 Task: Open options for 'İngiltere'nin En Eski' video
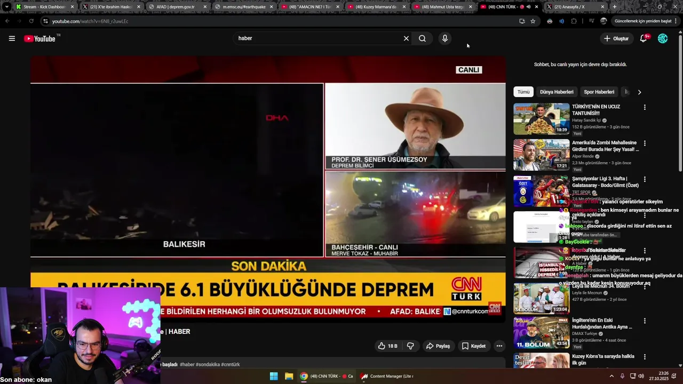[x=645, y=321]
